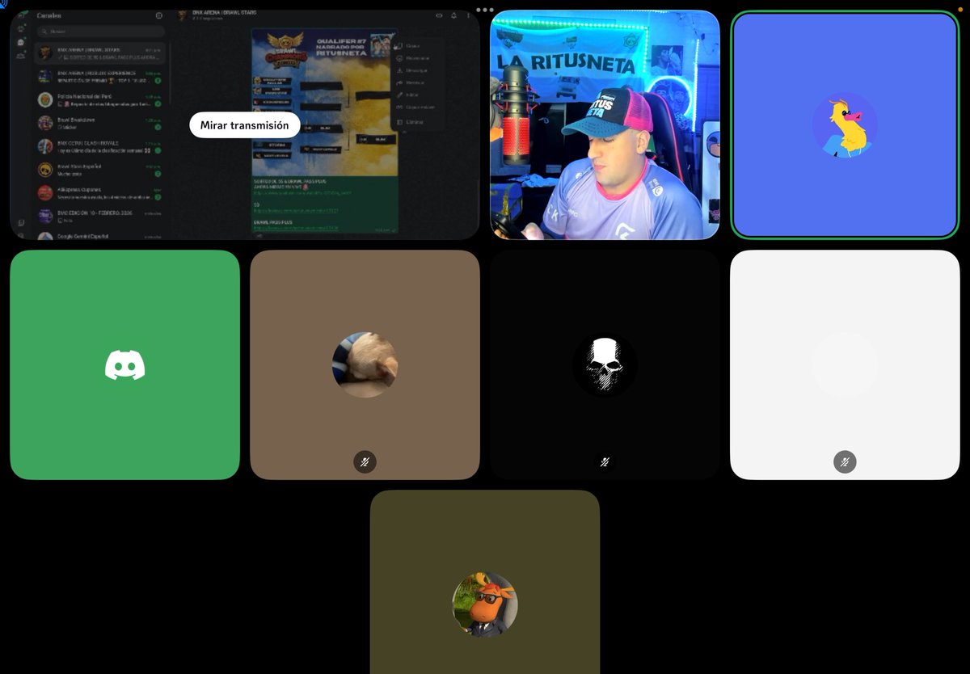Click the moose with sunglasses avatar
The width and height of the screenshot is (970, 674).
(x=485, y=604)
